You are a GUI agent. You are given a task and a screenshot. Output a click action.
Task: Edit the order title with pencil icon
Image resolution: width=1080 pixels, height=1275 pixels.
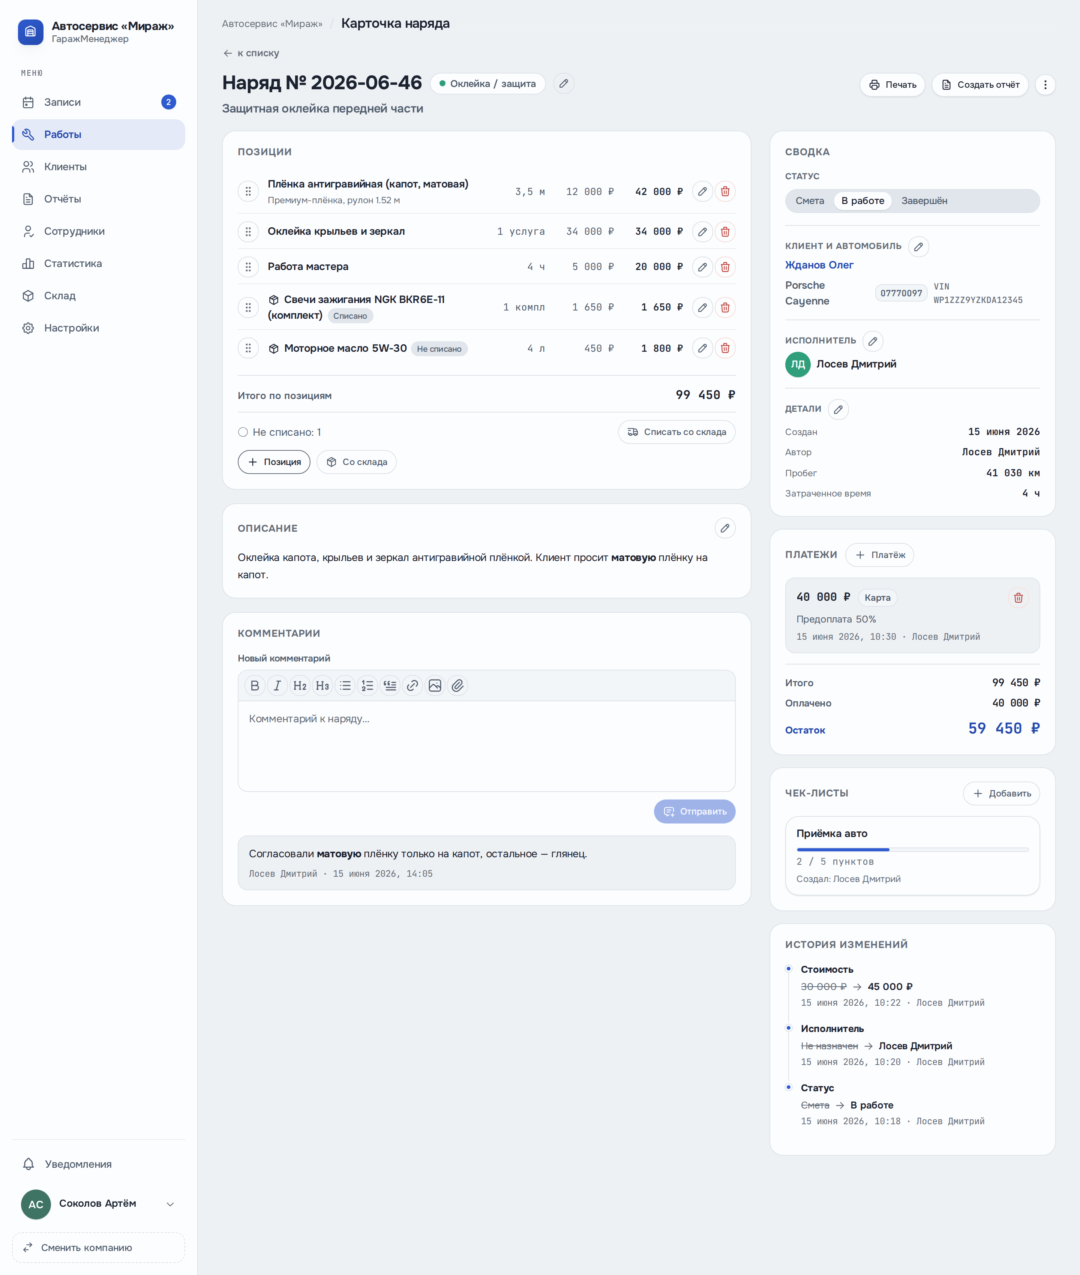[564, 83]
